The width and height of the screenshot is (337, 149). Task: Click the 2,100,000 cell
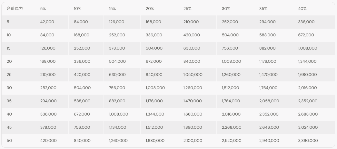193,141
